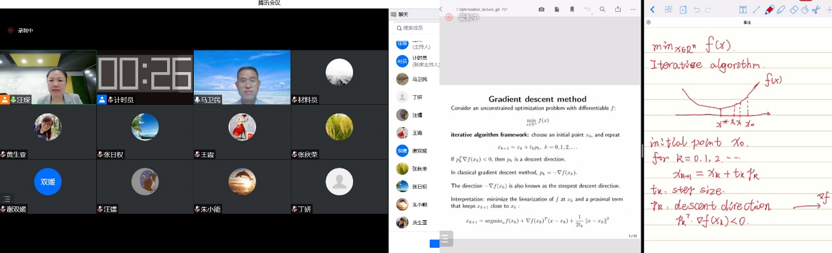Open the more options ellipsis in PDF toolbar
The height and width of the screenshot is (253, 832).
[x=633, y=9]
